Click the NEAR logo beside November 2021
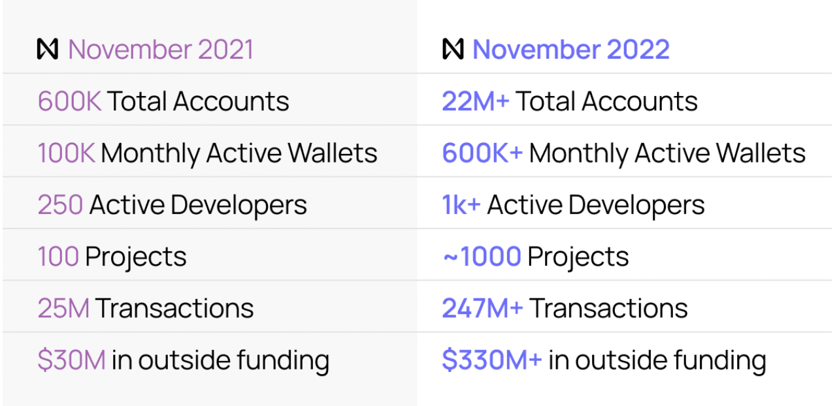The height and width of the screenshot is (406, 839). coord(48,50)
